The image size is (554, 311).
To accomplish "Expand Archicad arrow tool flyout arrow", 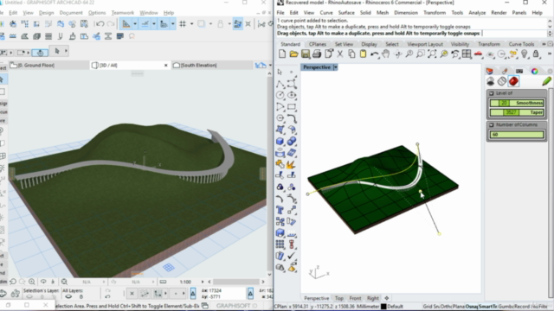I will (66, 51).
